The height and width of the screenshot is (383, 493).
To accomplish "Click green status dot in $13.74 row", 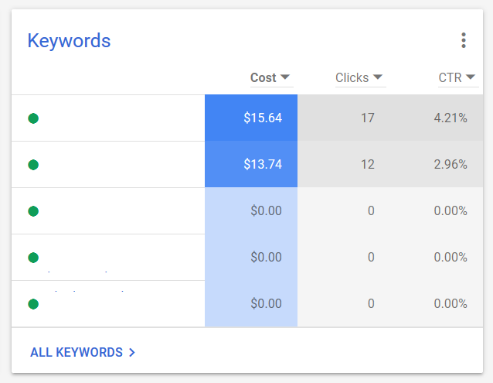I will click(33, 165).
